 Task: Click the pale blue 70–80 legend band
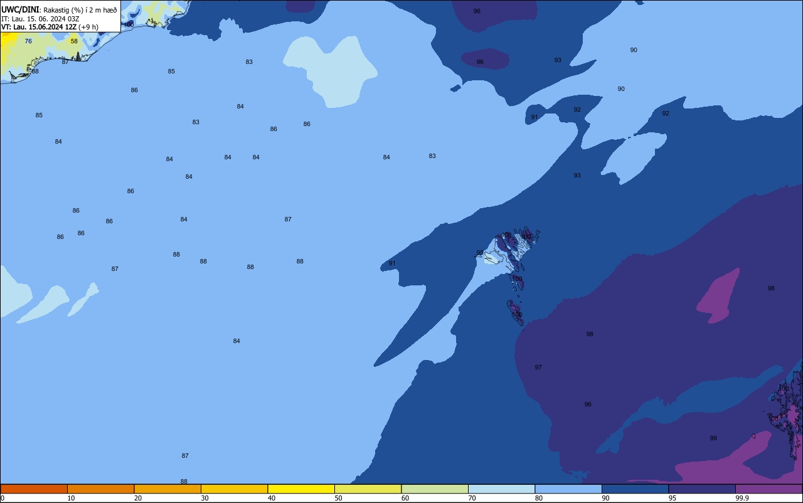(501, 489)
